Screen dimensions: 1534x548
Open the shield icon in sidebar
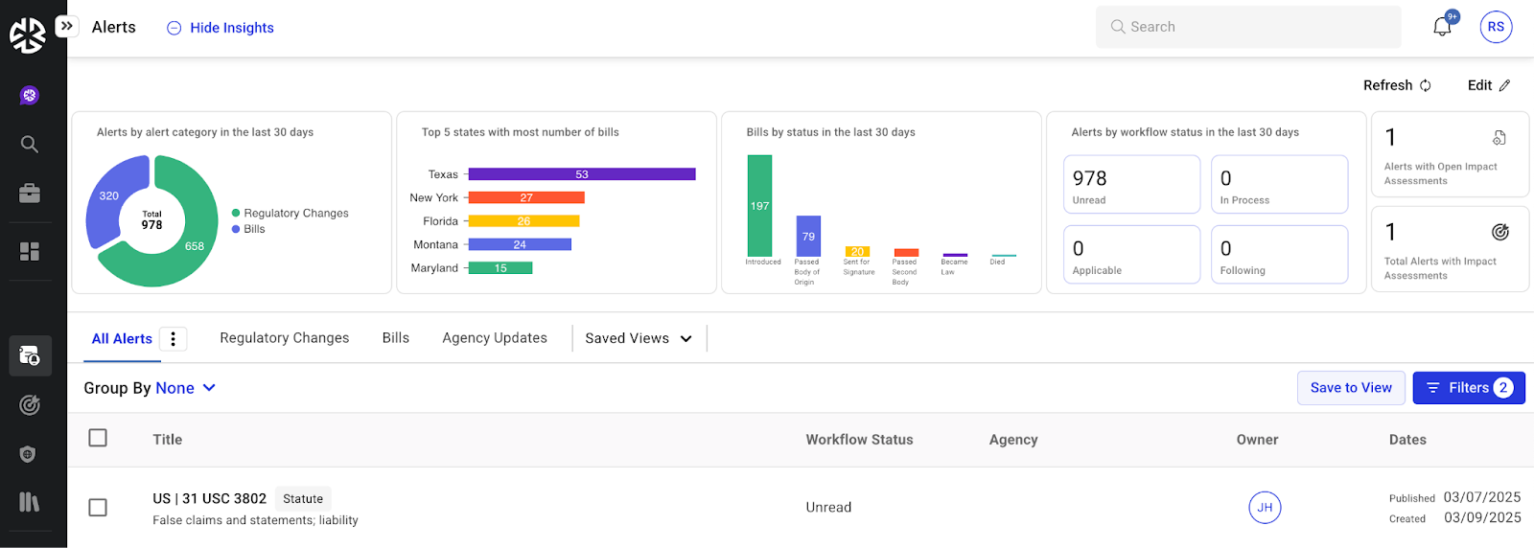29,454
